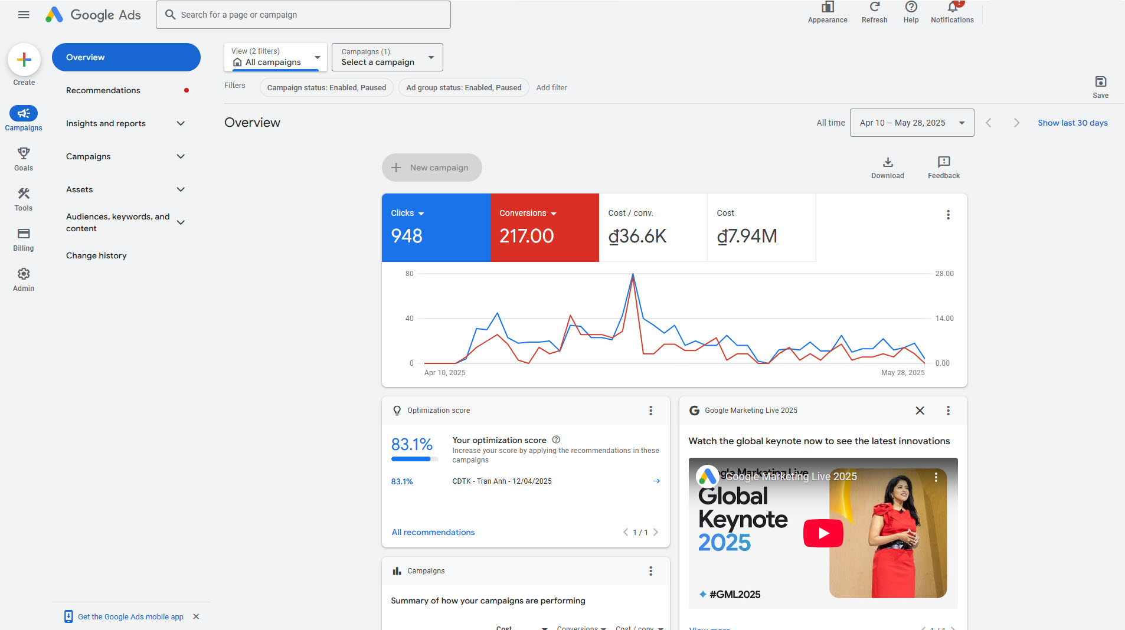Viewport: 1125px width, 630px height.
Task: Click the optimization score progress bar
Action: click(414, 459)
